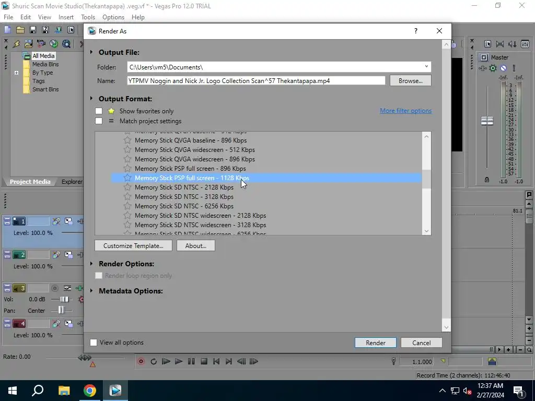Click the lightning bolt remove unused media icon

coord(16,44)
